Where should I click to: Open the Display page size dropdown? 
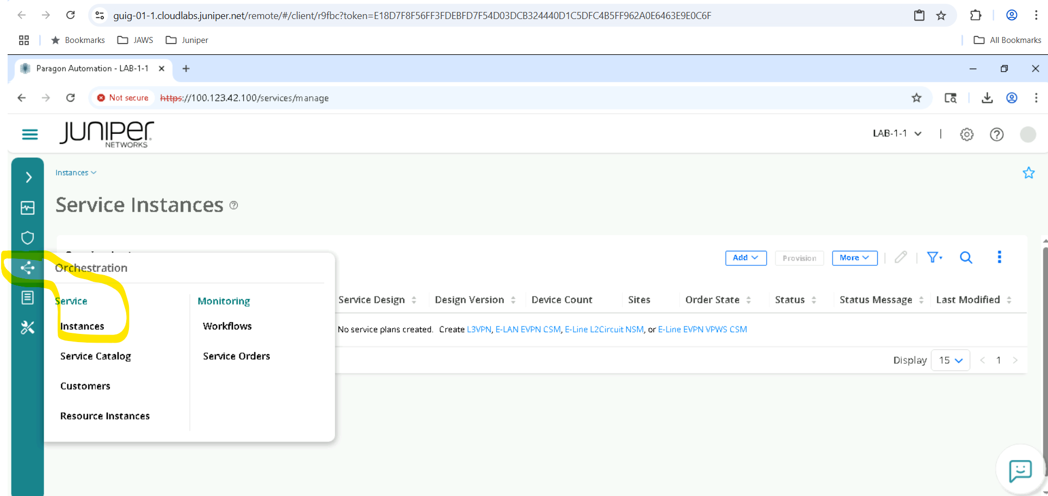[x=950, y=360]
